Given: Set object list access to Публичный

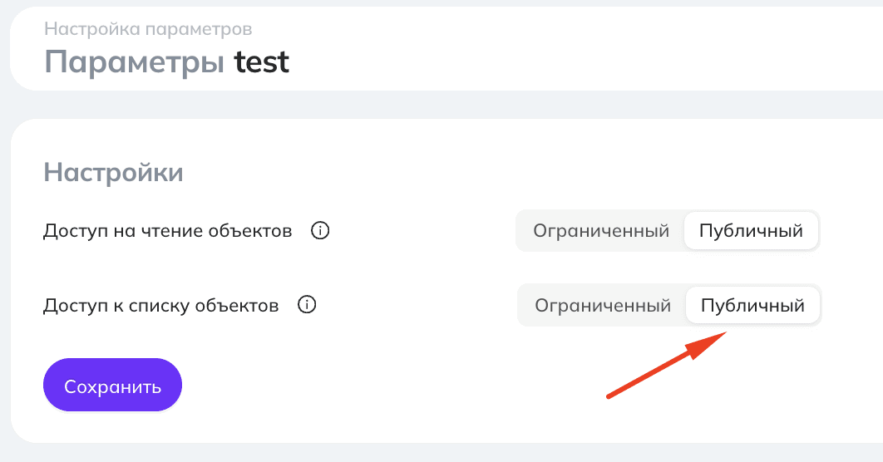Looking at the screenshot, I should (752, 306).
